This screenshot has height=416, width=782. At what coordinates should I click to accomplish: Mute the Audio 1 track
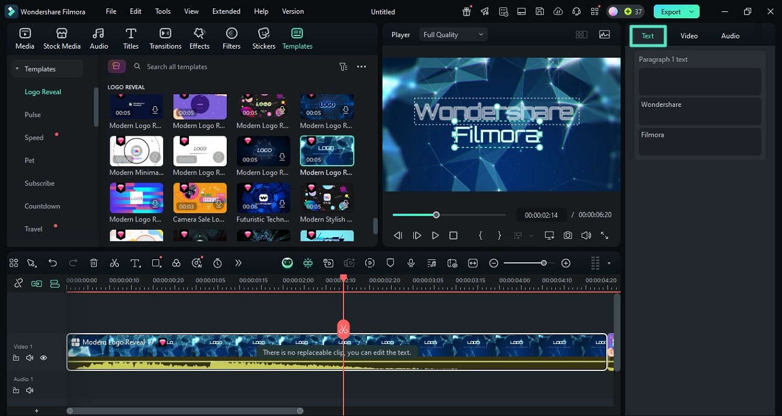29,390
